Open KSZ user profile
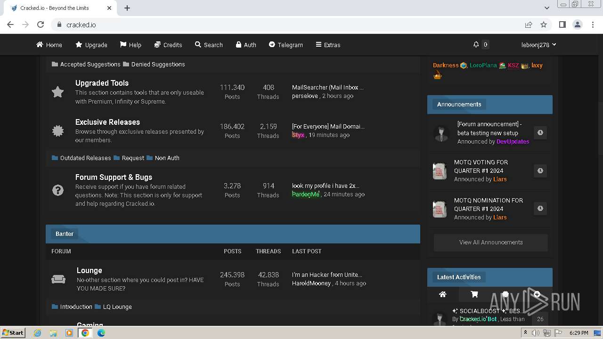 (513, 65)
